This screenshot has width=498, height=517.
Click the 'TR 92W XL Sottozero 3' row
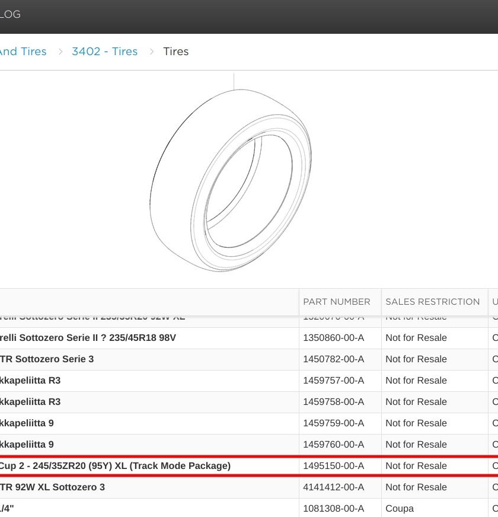(249, 487)
